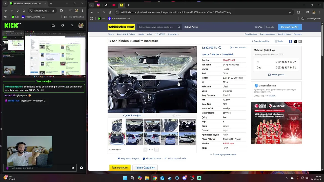The image size is (324, 182).
Task: Click the Karşılaştır link
Action: pos(297,34)
